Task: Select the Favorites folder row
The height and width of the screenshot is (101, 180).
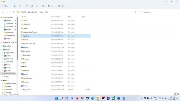Action: pos(55,59)
